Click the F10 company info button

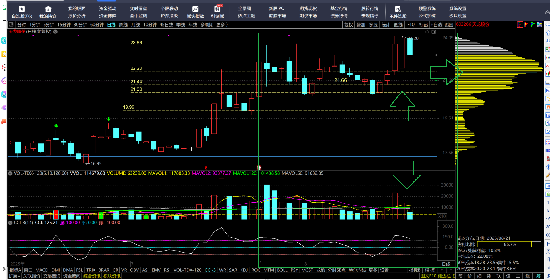point(411,25)
